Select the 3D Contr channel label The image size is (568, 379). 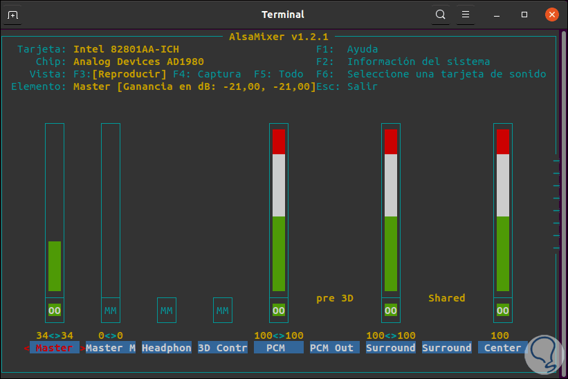coord(222,348)
